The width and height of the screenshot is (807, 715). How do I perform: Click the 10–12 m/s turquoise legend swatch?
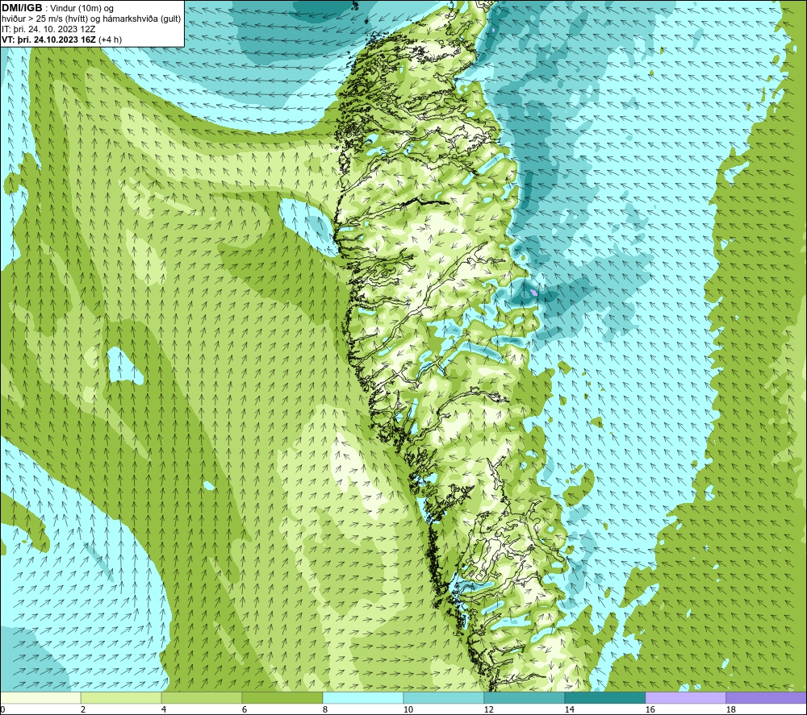click(x=444, y=697)
